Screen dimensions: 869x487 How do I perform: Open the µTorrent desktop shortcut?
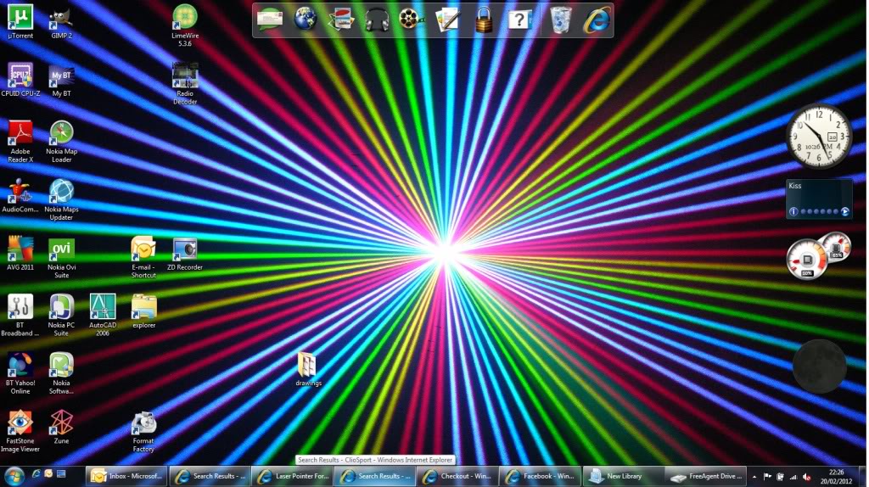pos(20,18)
